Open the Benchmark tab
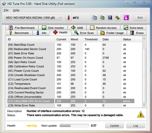Screen dimensions: 152x133 (19, 33)
